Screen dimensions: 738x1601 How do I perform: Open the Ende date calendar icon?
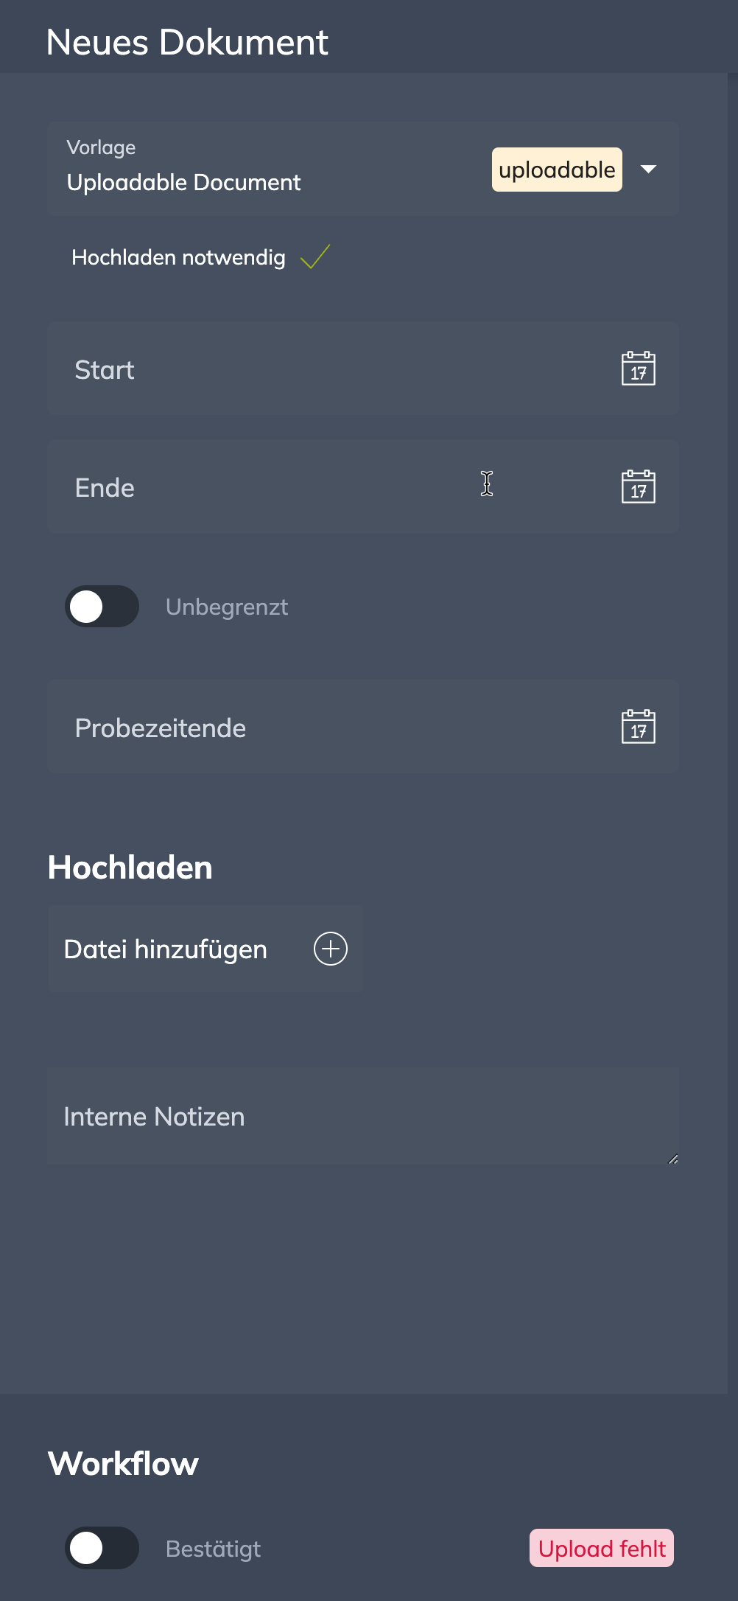tap(638, 486)
